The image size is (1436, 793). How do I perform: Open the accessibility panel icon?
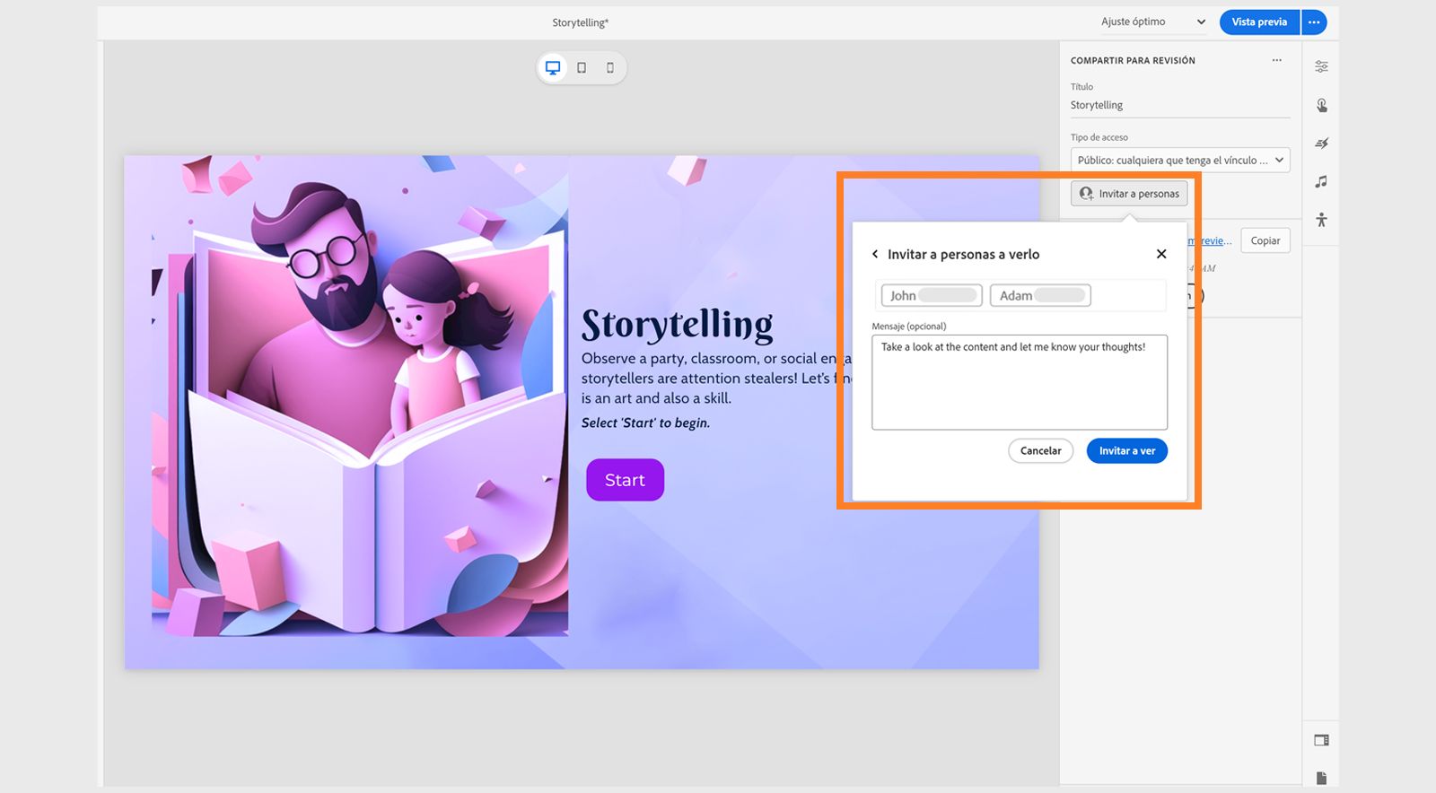1321,220
